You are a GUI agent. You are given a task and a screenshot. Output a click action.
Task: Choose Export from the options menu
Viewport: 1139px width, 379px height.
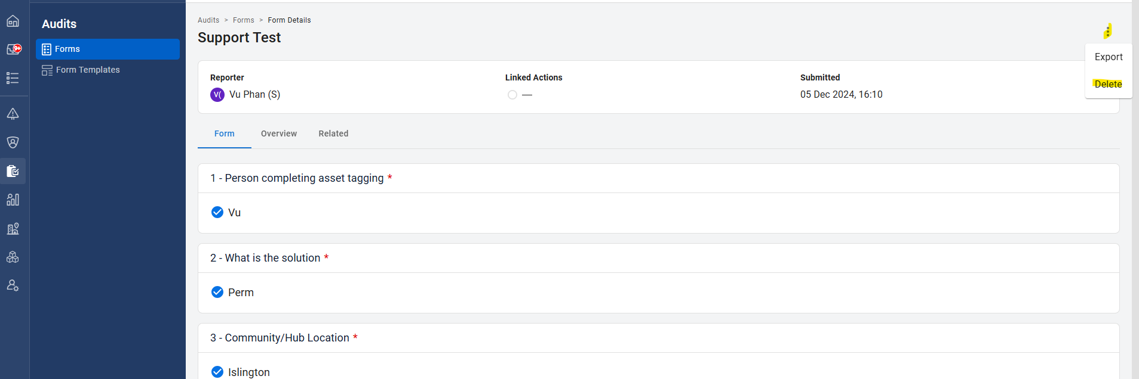click(1108, 57)
